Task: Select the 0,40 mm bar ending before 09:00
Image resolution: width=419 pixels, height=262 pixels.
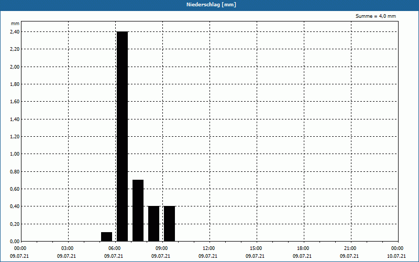Action: tap(154, 224)
